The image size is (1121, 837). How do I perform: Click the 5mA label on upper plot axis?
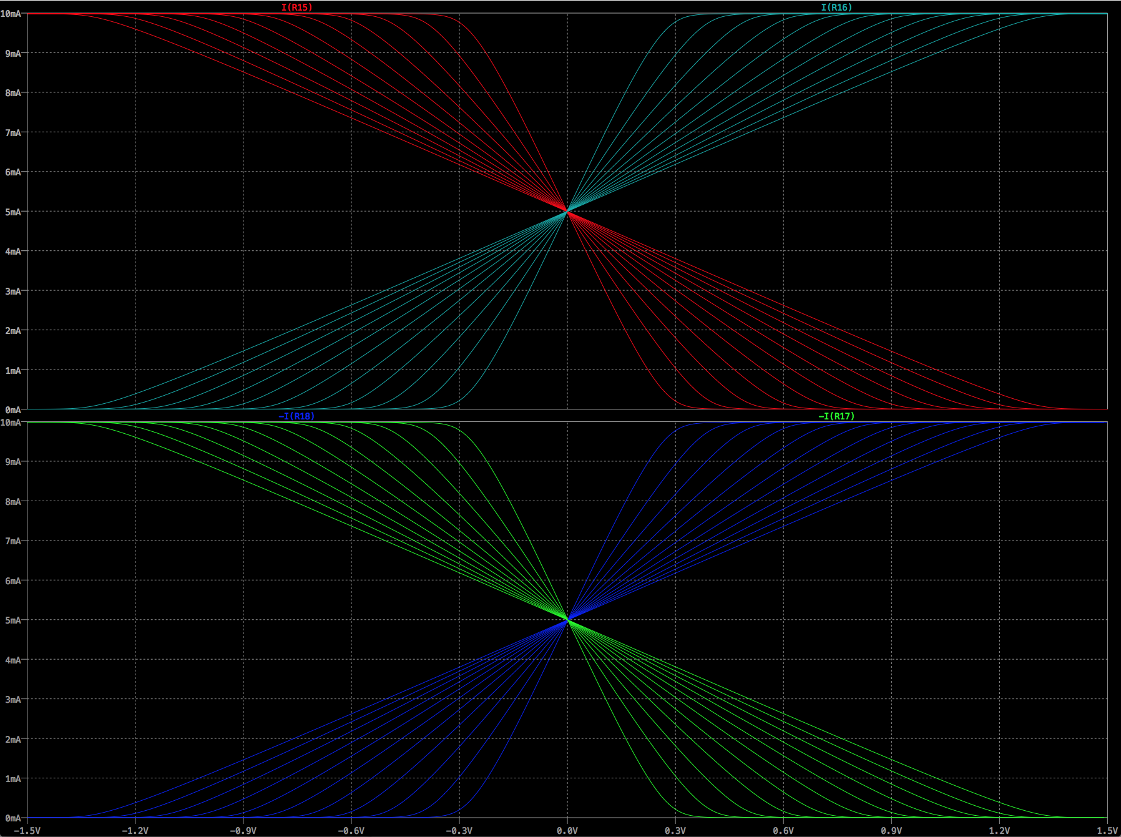coord(13,212)
